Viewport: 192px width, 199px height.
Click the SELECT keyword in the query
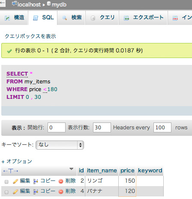pyautogui.click(x=17, y=74)
